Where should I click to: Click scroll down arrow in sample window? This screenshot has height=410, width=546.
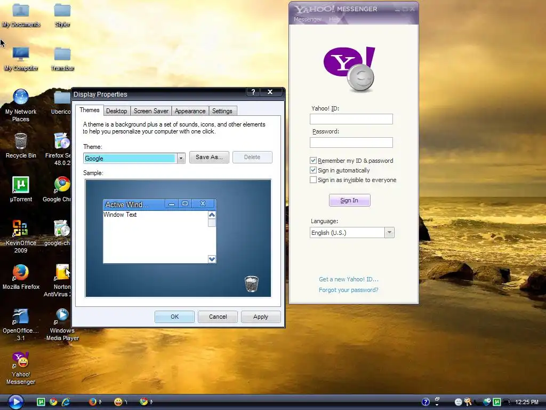[x=212, y=259]
